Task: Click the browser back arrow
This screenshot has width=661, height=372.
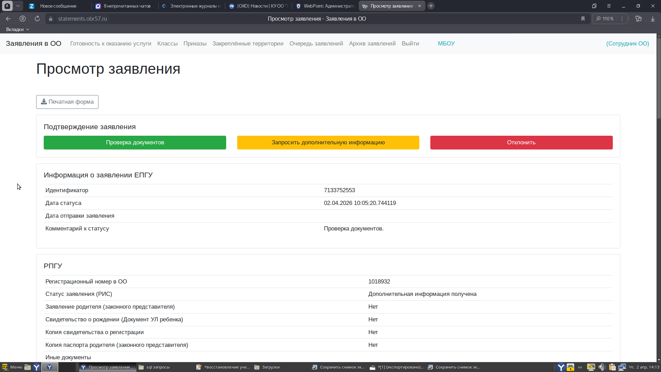Action: coord(8,19)
